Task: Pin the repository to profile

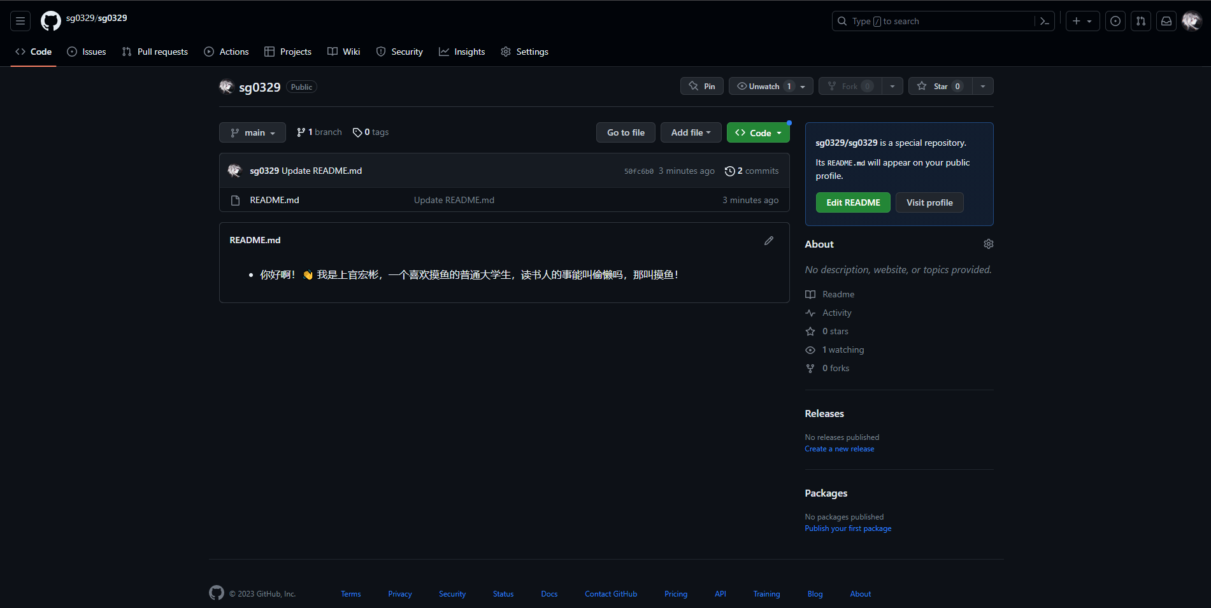Action: pyautogui.click(x=702, y=86)
